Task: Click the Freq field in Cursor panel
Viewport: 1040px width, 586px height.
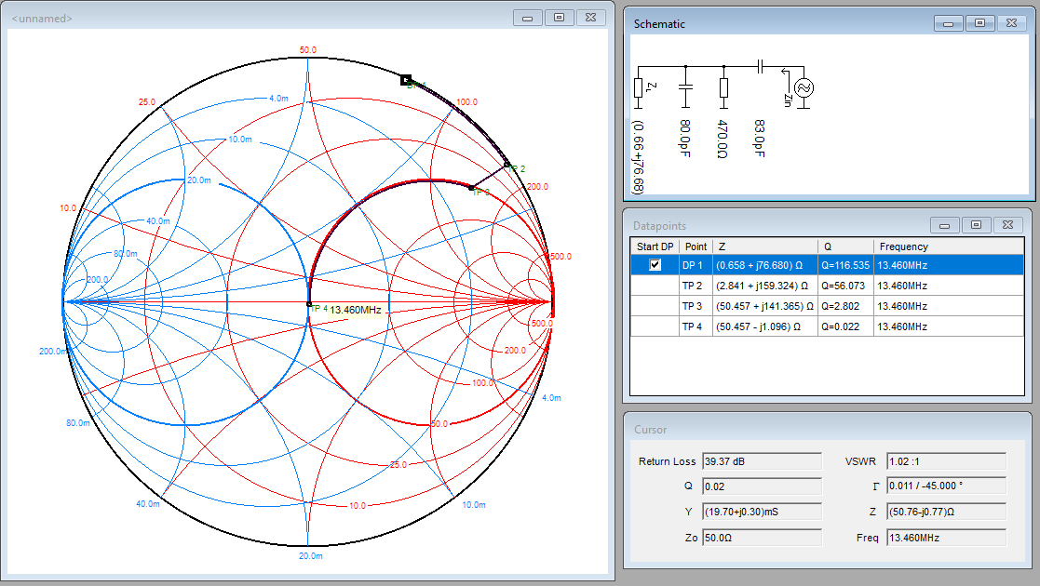Action: 945,538
